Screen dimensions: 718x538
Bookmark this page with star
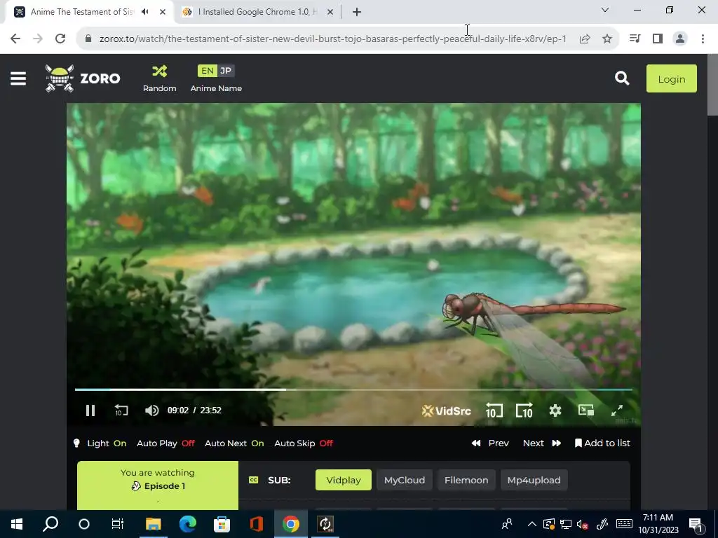pos(607,39)
